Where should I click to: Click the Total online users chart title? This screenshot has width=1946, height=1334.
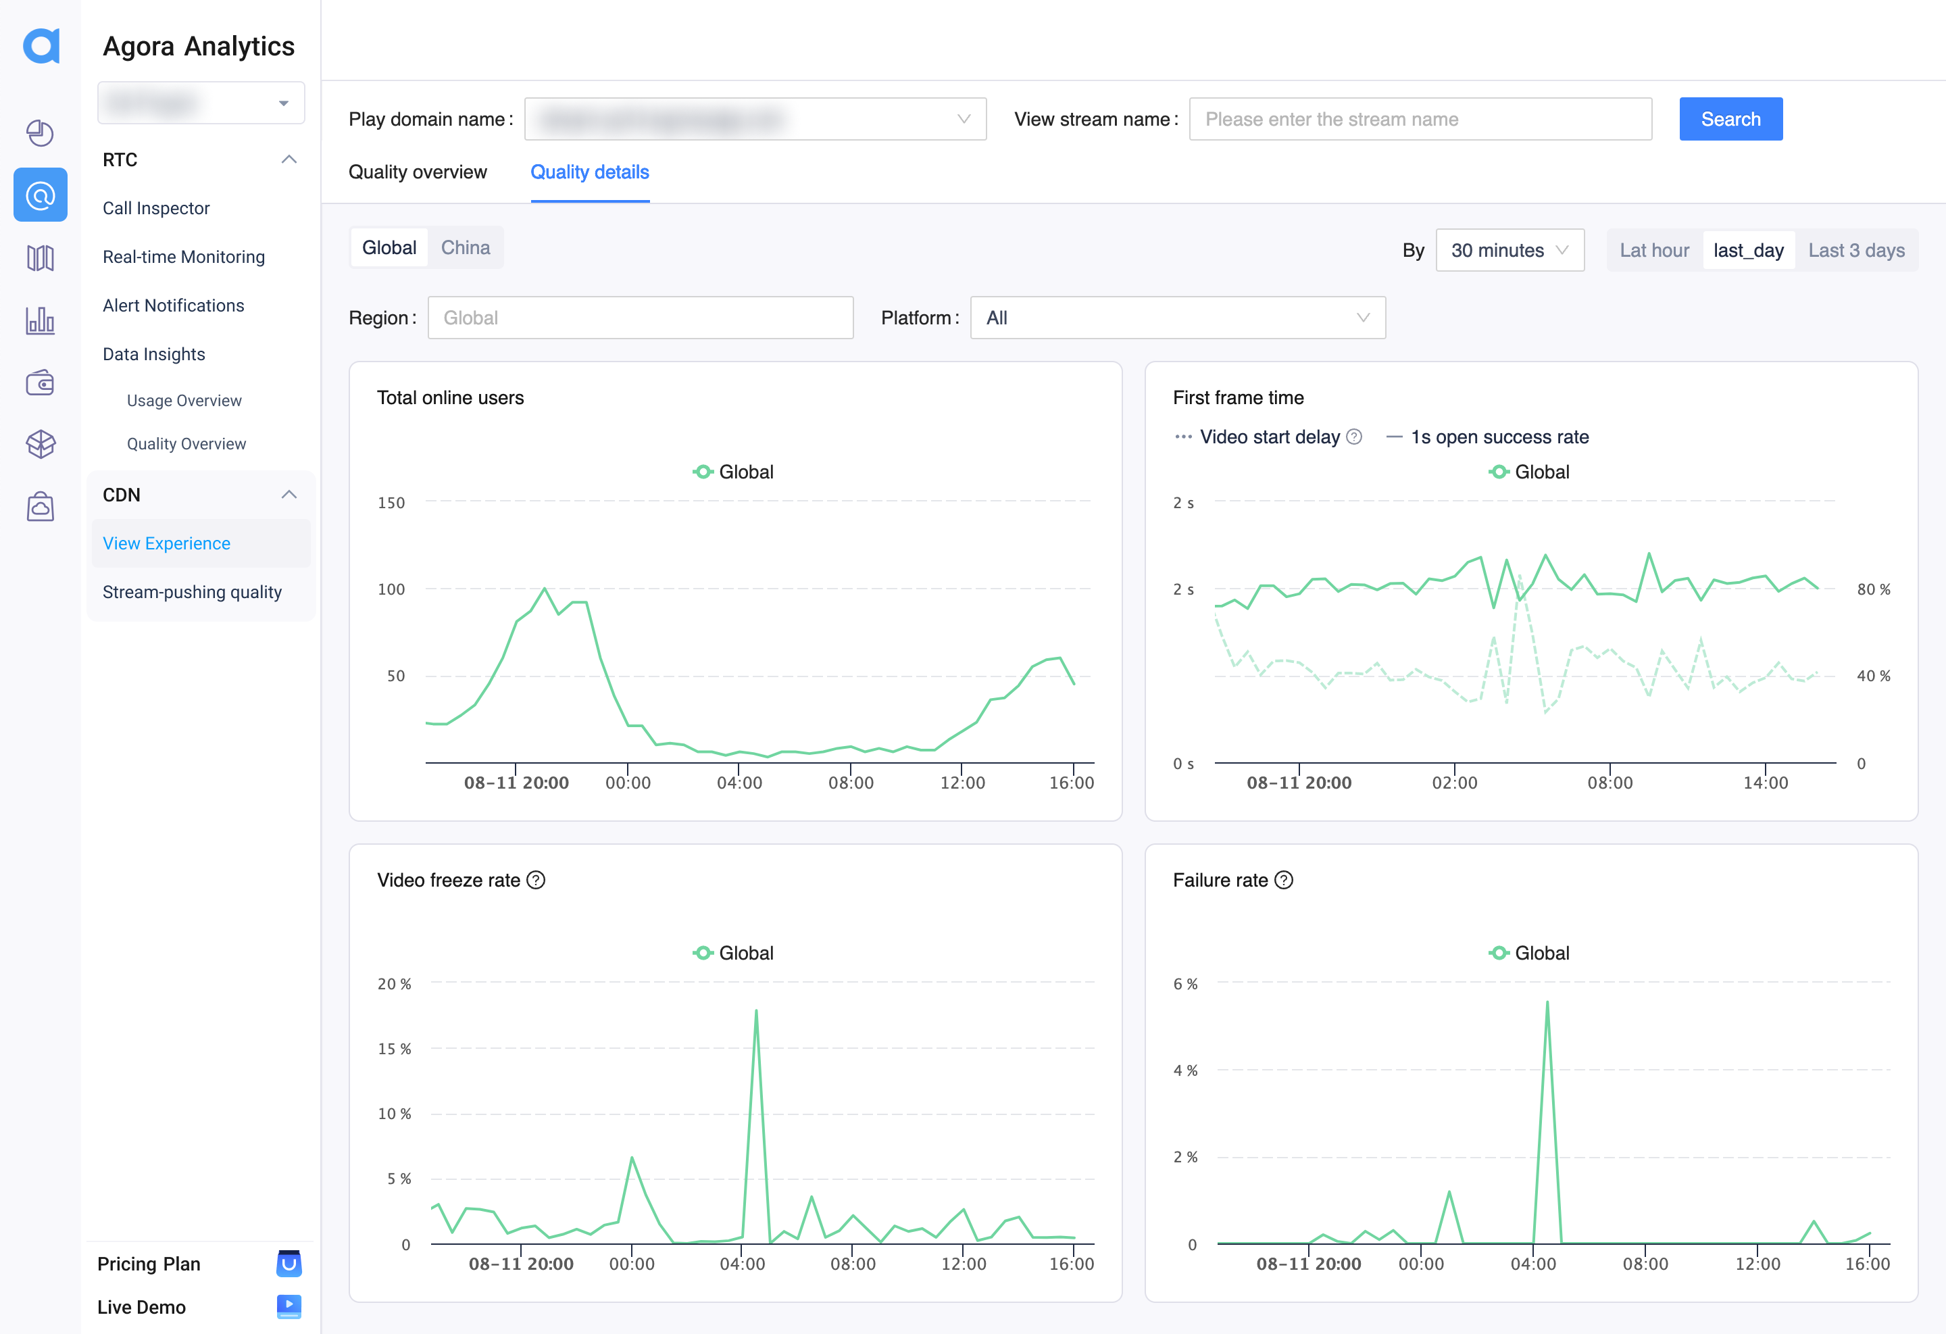coord(451,397)
